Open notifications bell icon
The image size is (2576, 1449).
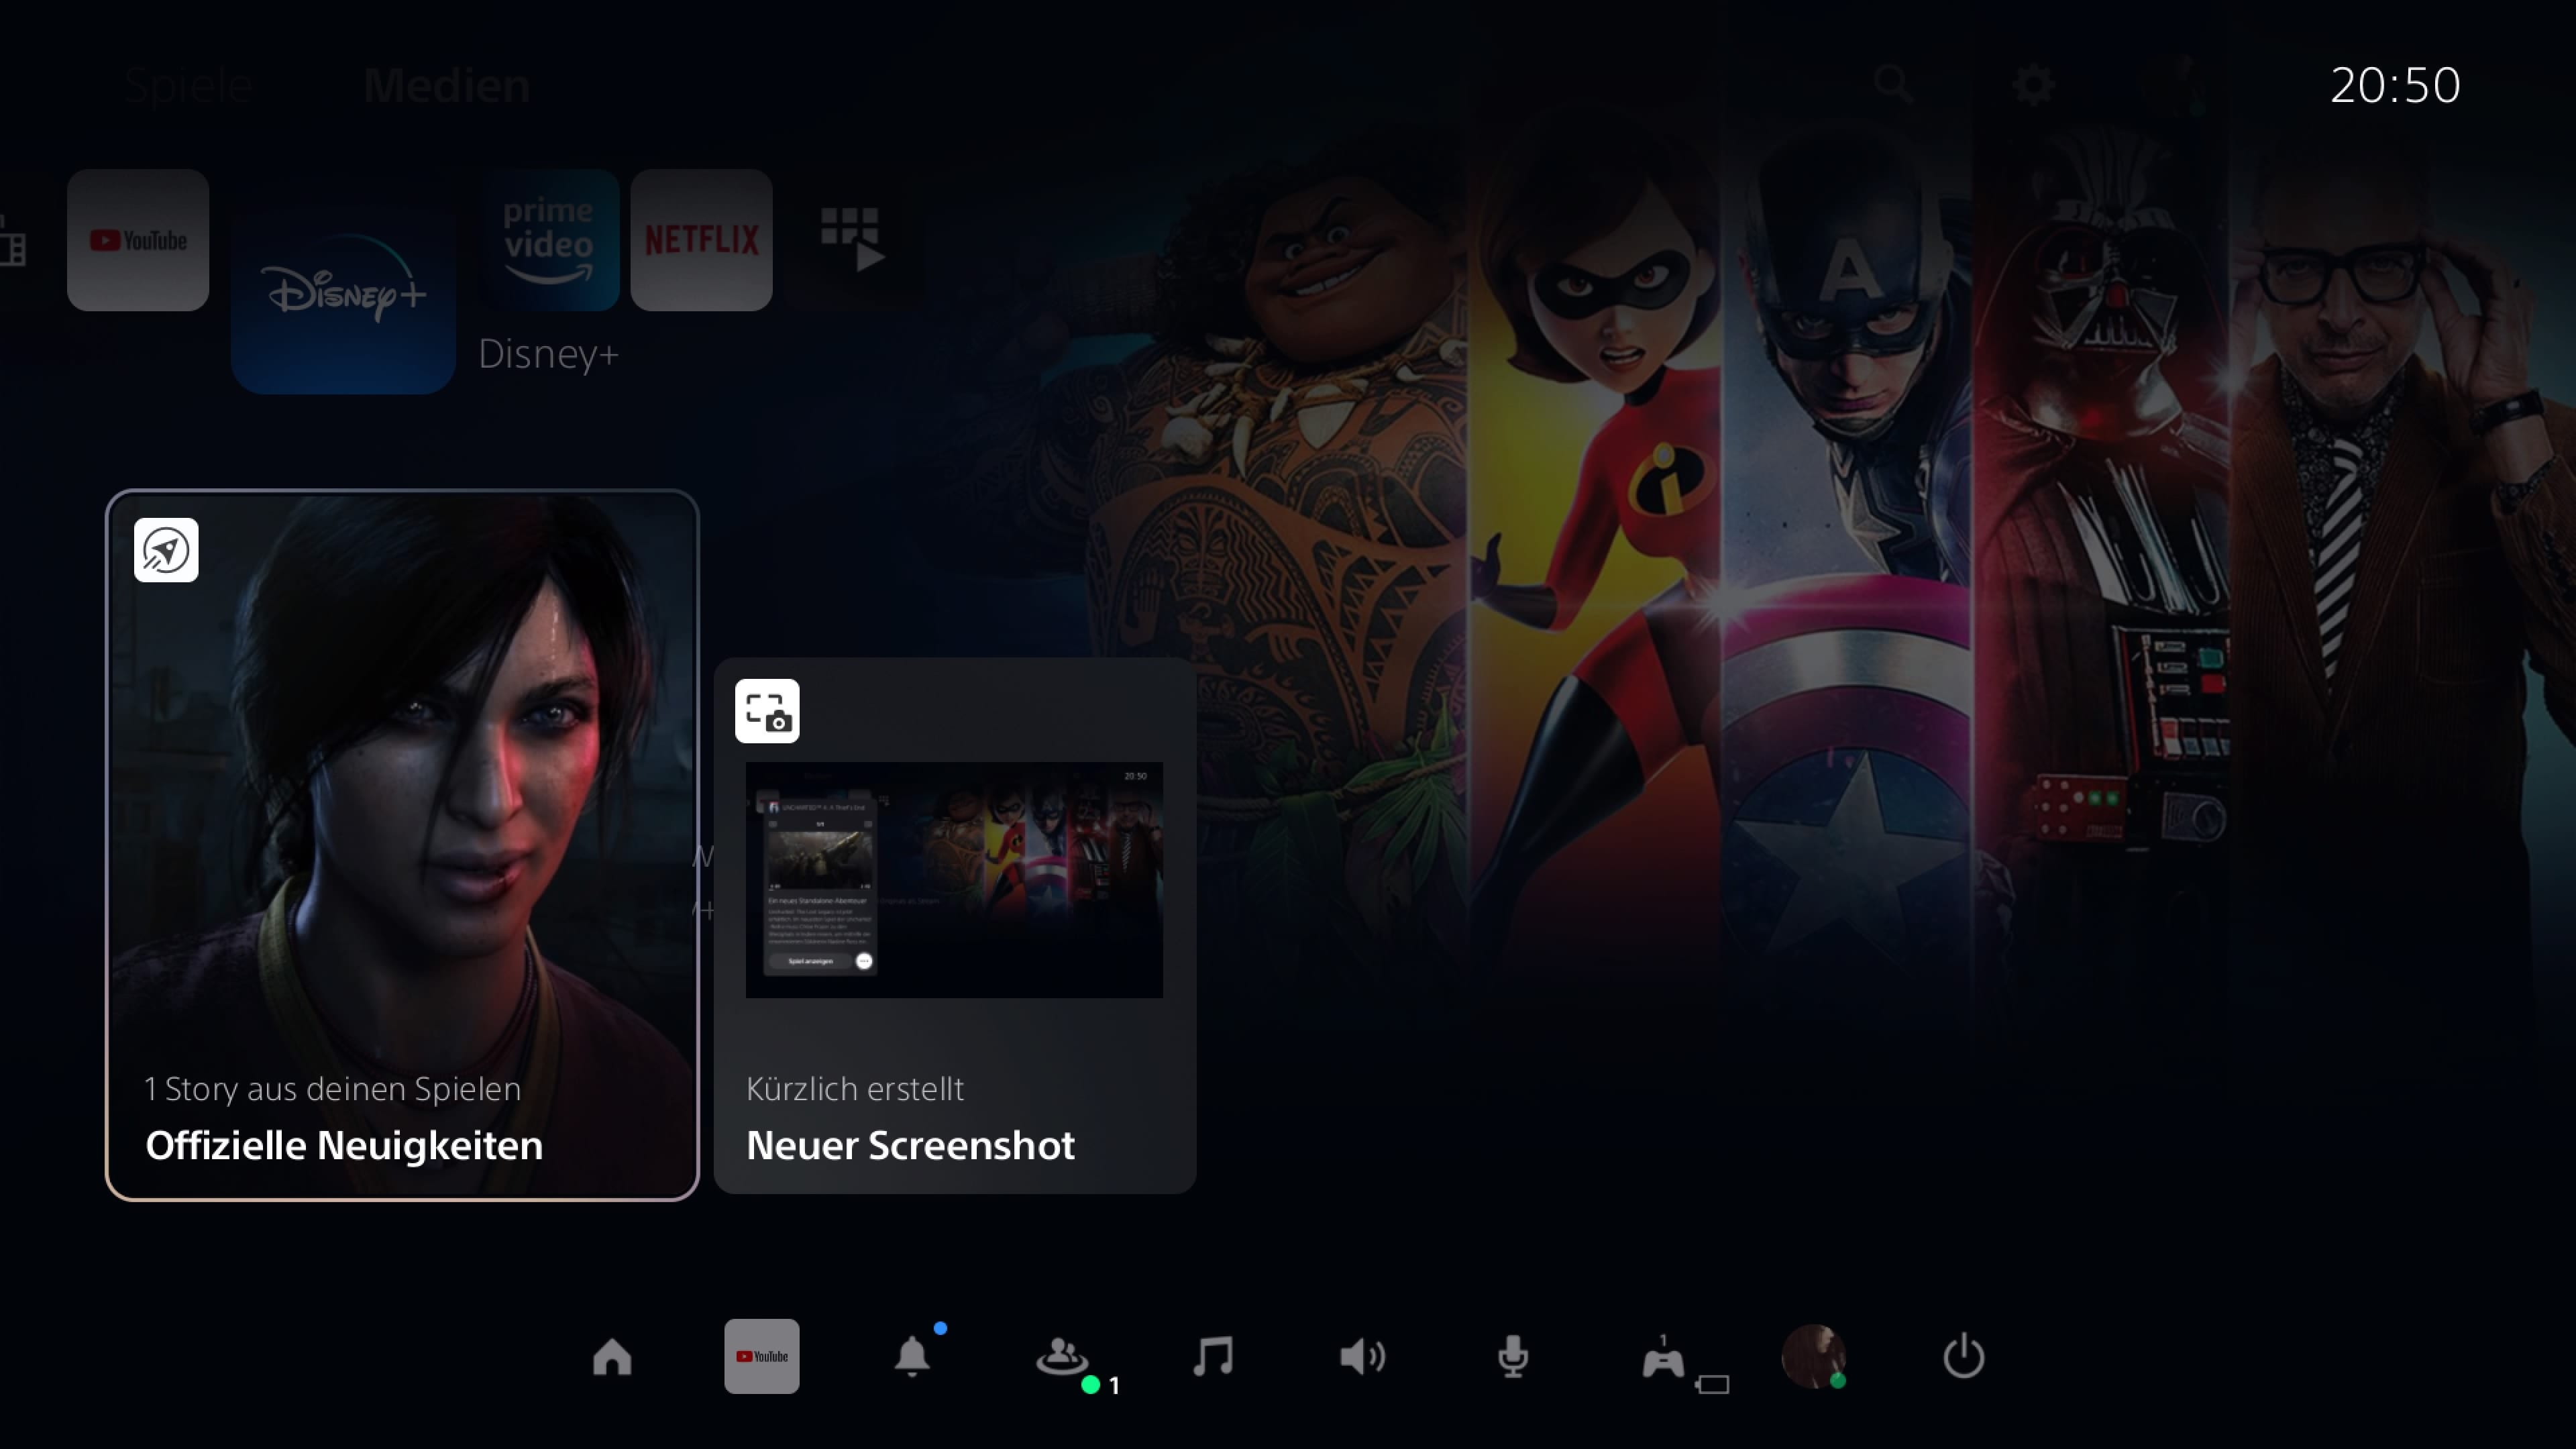pos(912,1357)
